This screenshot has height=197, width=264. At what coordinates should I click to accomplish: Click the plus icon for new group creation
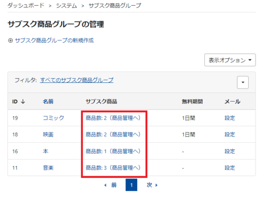(x=11, y=41)
